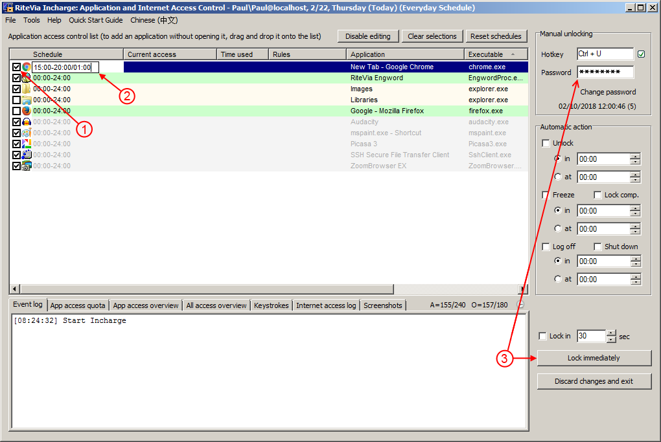Screen dimensions: 661x442
Task: Enable the Lock comp. checkbox
Action: tap(597, 195)
